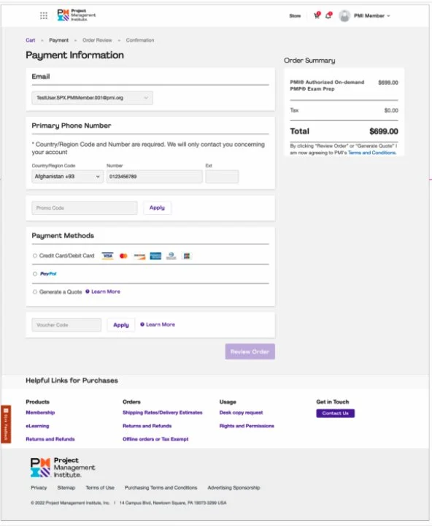The width and height of the screenshot is (432, 526).
Task: Open the Country/Region Code dropdown
Action: point(67,177)
